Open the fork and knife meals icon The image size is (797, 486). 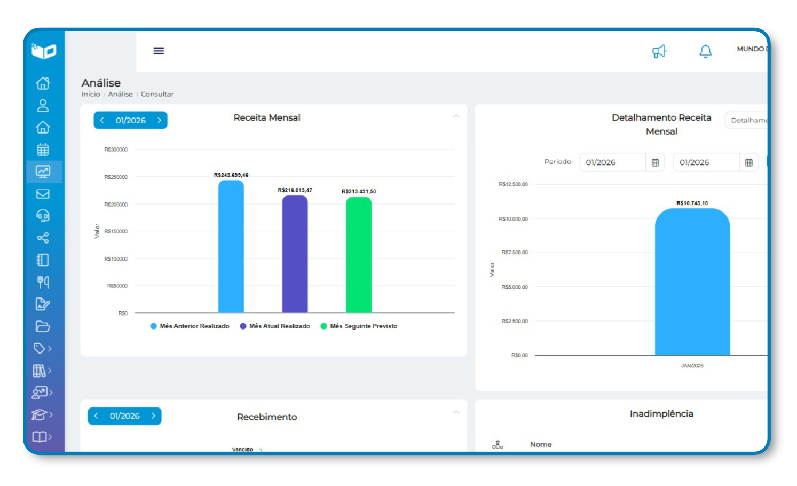(x=43, y=282)
